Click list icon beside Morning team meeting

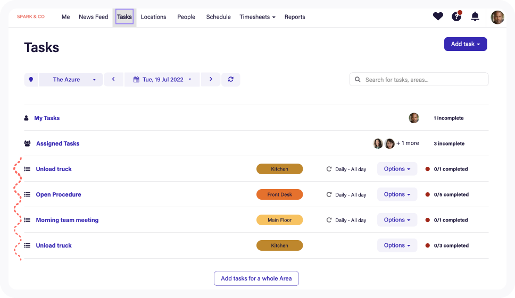27,220
